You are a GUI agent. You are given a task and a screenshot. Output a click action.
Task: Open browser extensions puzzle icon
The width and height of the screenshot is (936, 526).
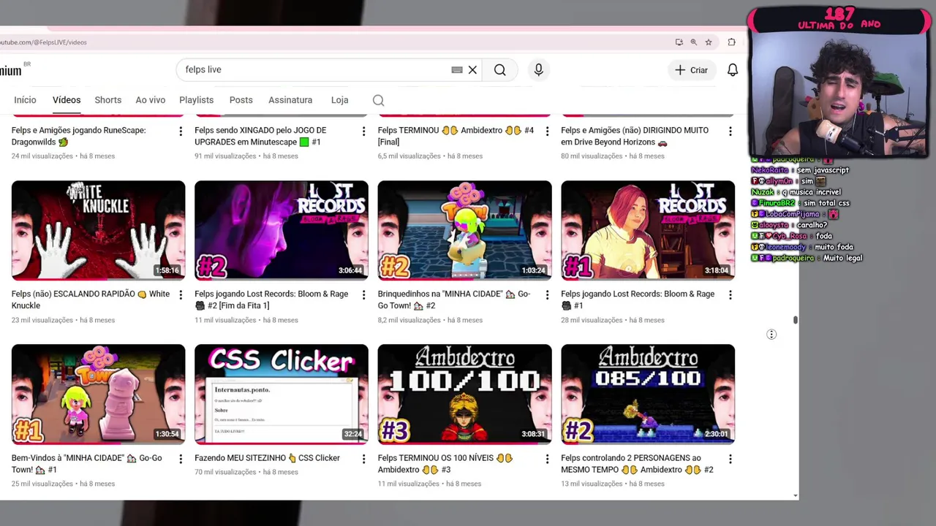(731, 42)
